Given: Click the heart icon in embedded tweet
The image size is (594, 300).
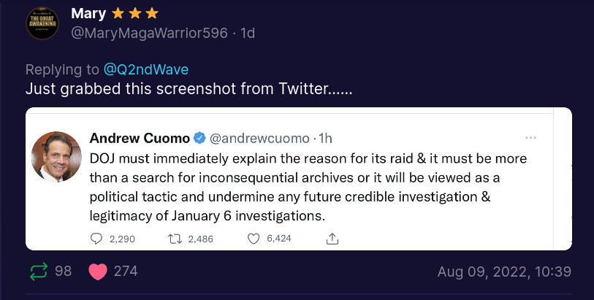Looking at the screenshot, I should [254, 239].
